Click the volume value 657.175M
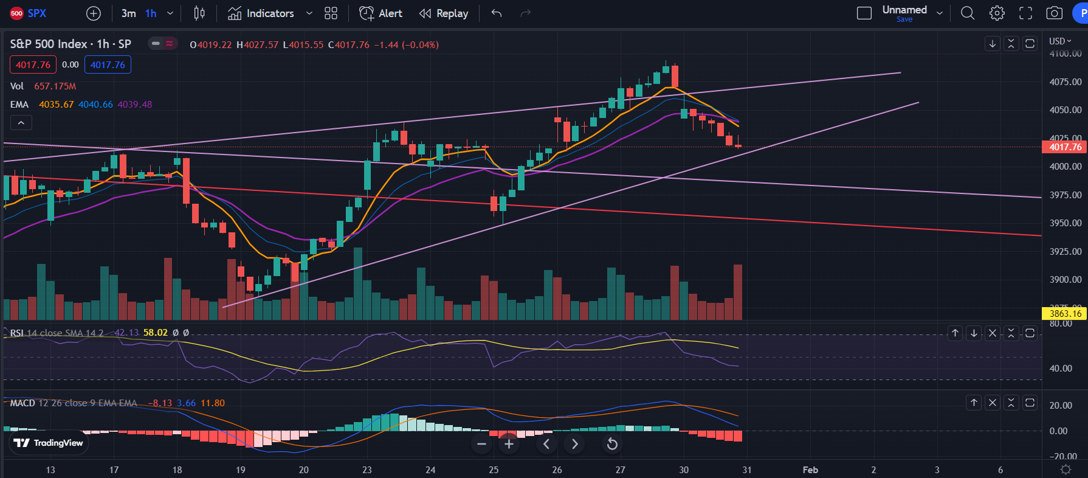1088x478 pixels. [55, 86]
